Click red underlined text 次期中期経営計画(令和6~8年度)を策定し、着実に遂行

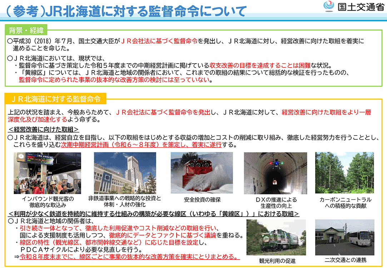pyautogui.click(x=141, y=145)
